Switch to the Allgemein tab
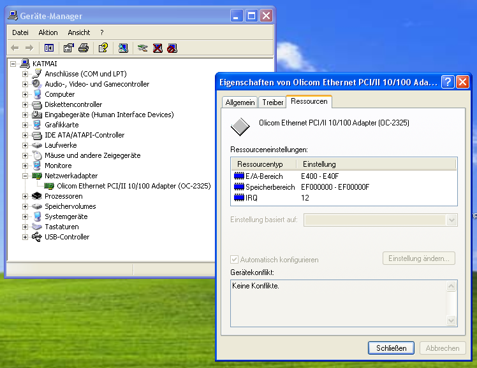Image resolution: width=477 pixels, height=368 pixels. coord(240,103)
